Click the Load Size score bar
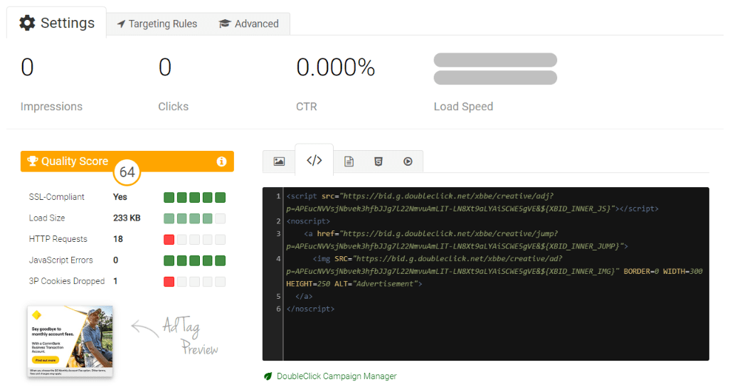 [195, 218]
